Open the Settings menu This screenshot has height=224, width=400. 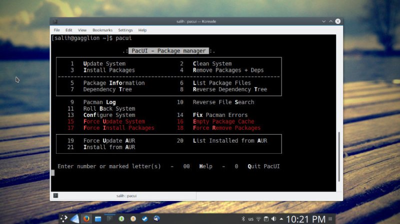coord(125,30)
